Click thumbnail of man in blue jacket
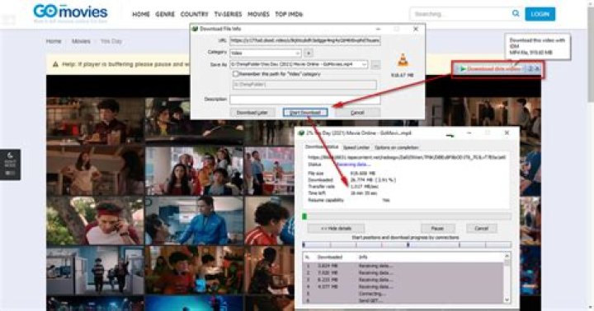Image resolution: width=594 pixels, height=311 pixels. (195, 220)
